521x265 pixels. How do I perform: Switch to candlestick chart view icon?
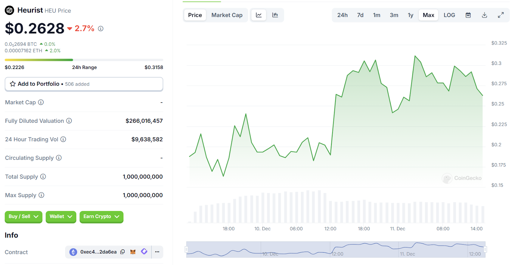[275, 15]
